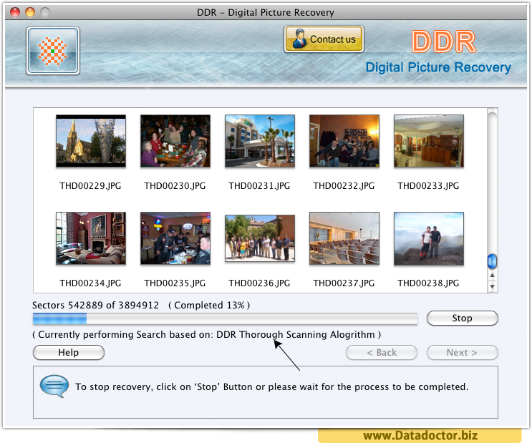Click the speech bubble info icon
This screenshot has width=532, height=443.
point(54,386)
